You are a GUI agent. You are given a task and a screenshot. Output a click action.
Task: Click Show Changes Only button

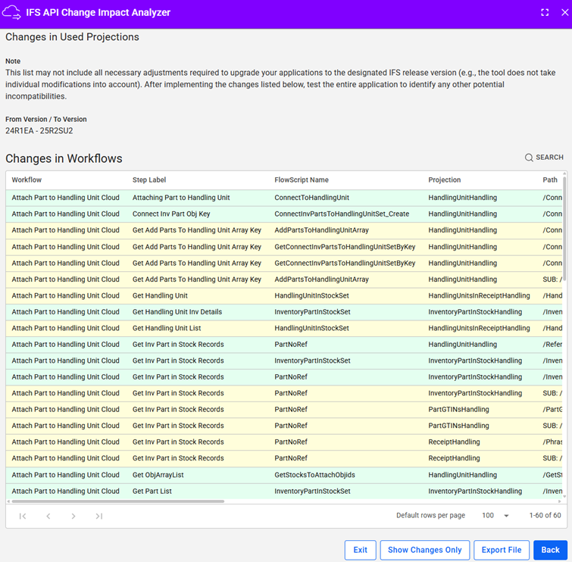pos(424,550)
